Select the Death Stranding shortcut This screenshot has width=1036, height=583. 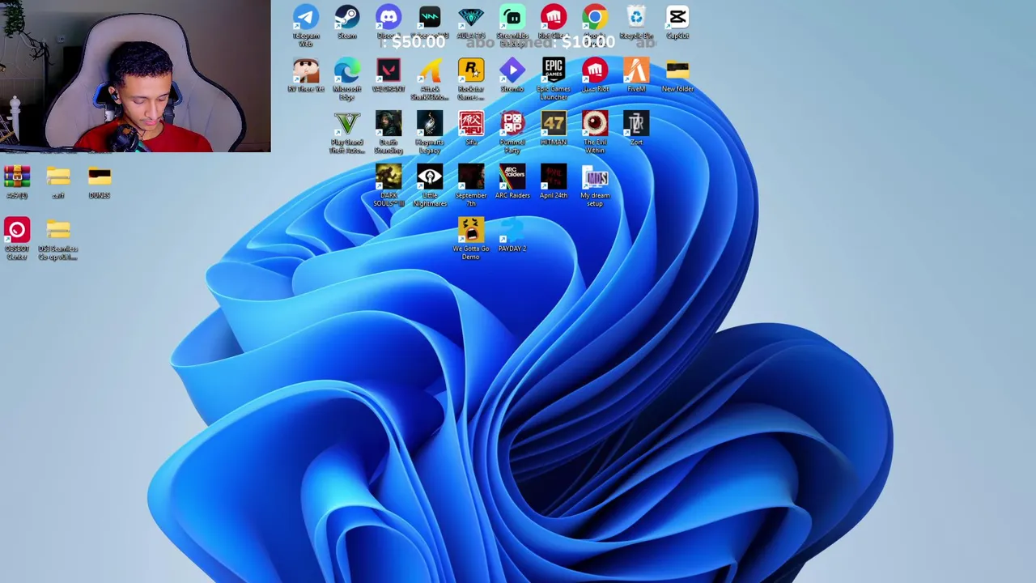point(388,132)
